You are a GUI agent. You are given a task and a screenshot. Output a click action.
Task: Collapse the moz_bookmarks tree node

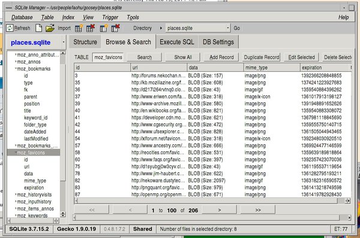click(16, 68)
